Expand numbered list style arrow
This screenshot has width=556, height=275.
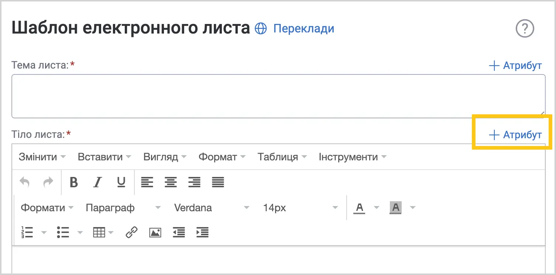coord(44,233)
